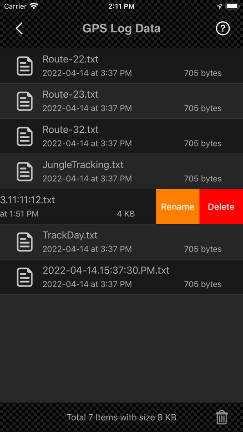243x432 pixels.
Task: Open help via question mark icon
Action: point(223,28)
